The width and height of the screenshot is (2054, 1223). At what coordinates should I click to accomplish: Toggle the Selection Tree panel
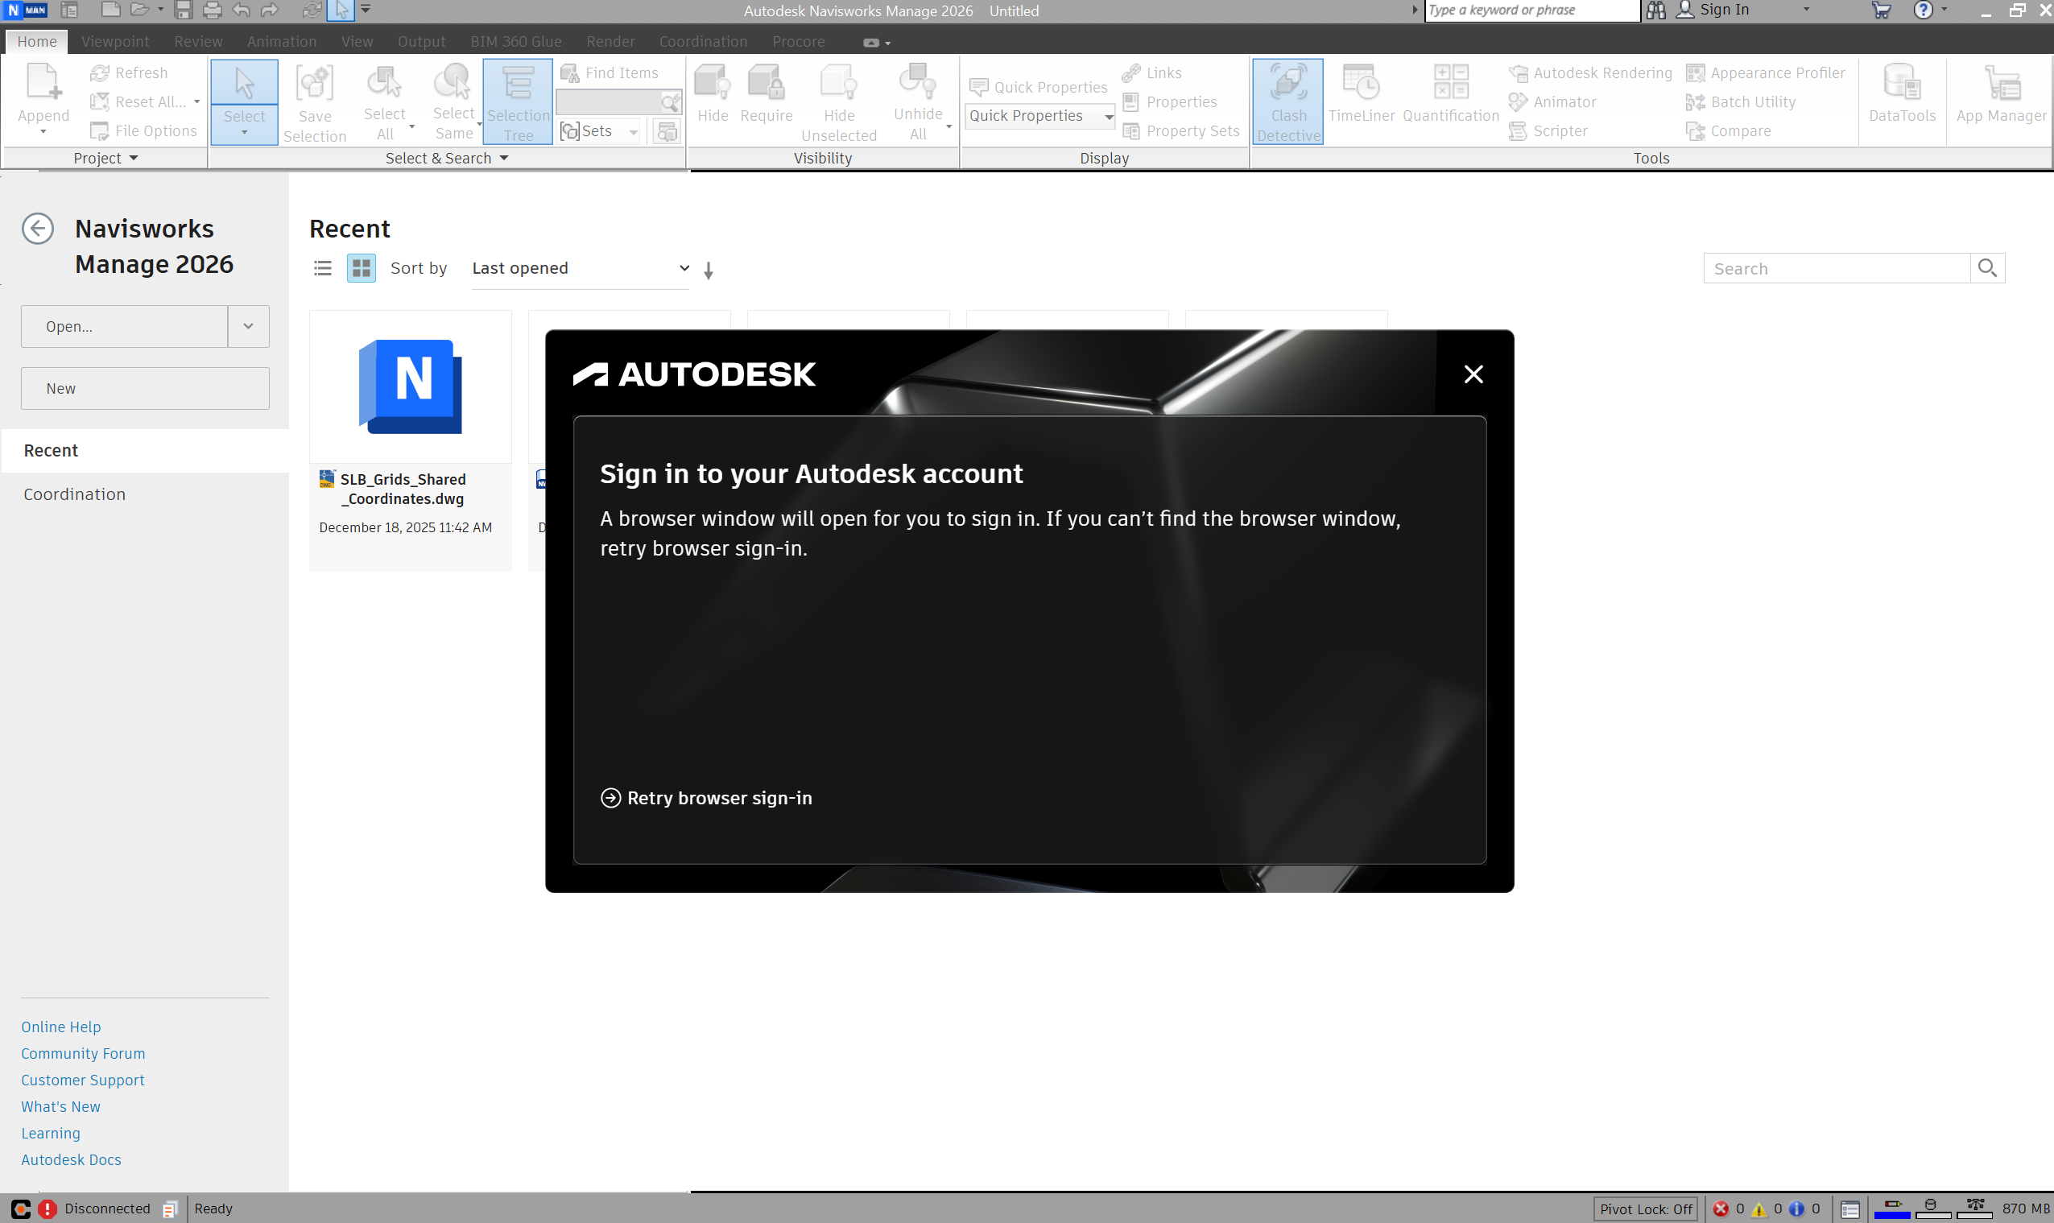[518, 101]
